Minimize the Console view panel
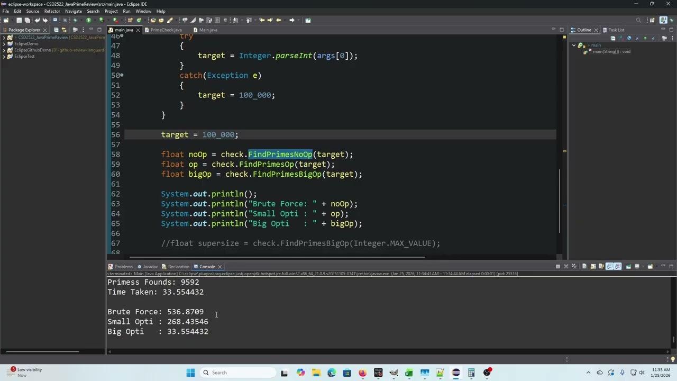This screenshot has width=677, height=381. tap(663, 266)
